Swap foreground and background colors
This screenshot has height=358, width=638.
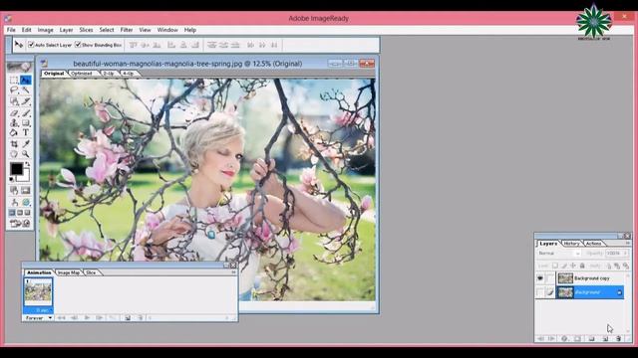click(28, 164)
